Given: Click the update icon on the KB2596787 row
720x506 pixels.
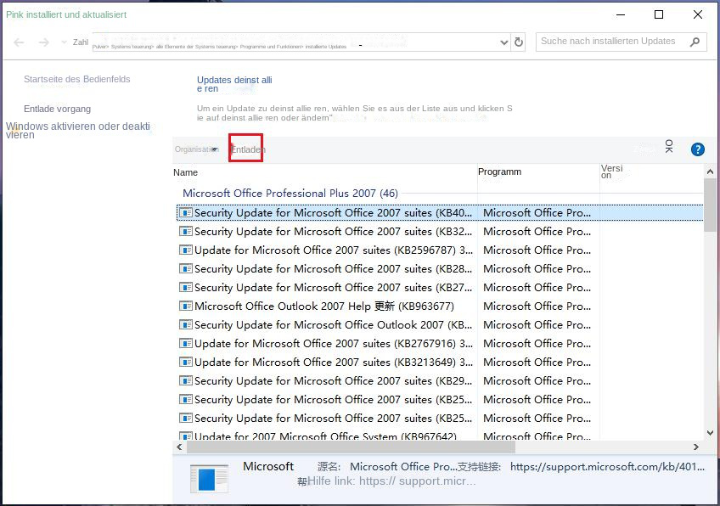Looking at the screenshot, I should pos(185,250).
